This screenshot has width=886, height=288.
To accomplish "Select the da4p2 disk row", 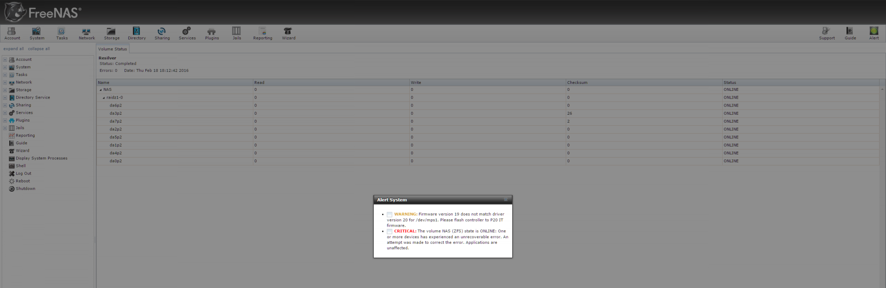I will click(x=488, y=153).
